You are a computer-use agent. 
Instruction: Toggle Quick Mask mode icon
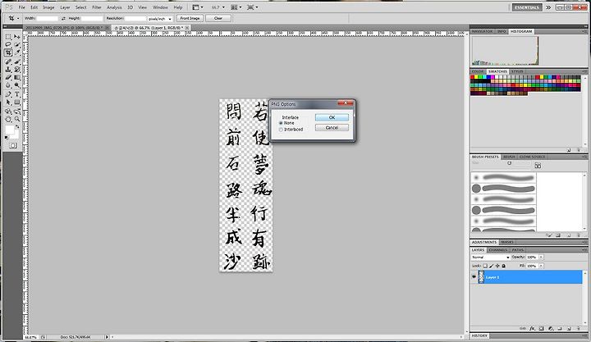[x=13, y=145]
